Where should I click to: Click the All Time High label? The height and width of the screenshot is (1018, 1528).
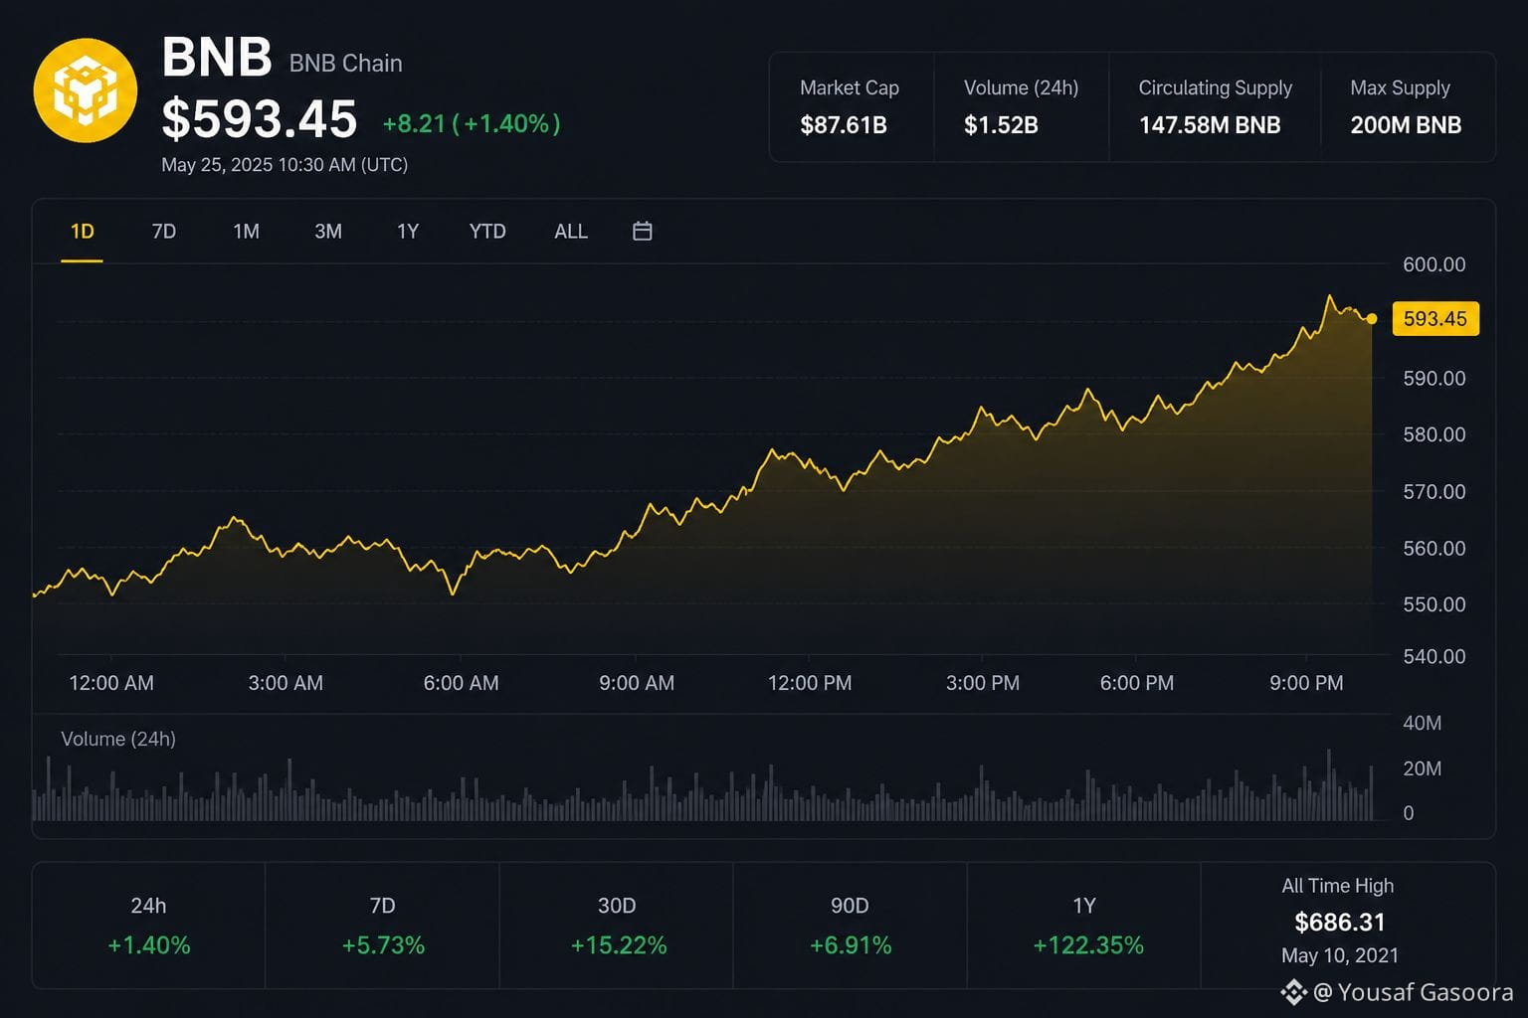click(1338, 886)
